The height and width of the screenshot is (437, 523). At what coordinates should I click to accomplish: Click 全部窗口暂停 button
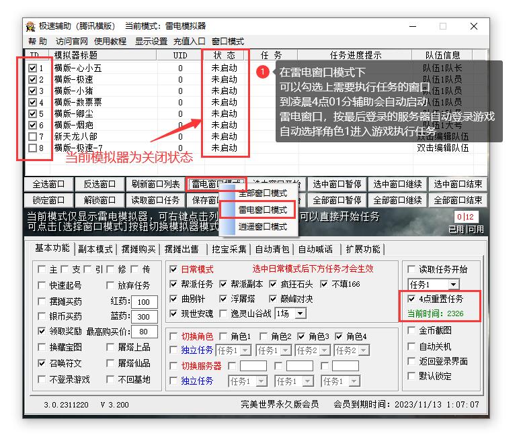337,200
